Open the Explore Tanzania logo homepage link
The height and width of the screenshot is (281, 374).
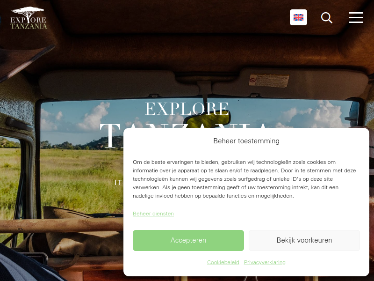click(29, 18)
